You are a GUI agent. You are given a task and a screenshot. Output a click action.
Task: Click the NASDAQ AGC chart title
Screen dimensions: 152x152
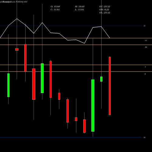click(x=22, y=2)
